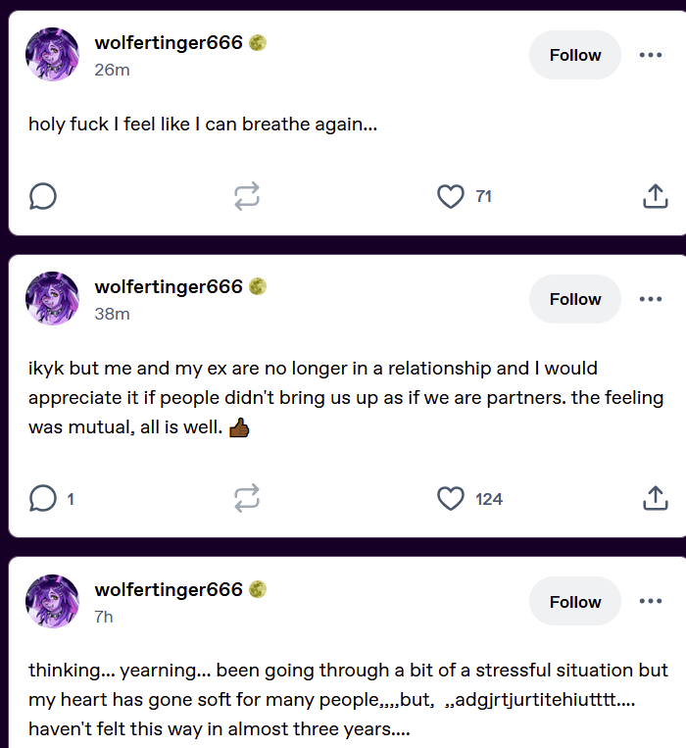Image resolution: width=686 pixels, height=748 pixels.
Task: Repost the 'ikyk' relationship post
Action: (x=247, y=499)
